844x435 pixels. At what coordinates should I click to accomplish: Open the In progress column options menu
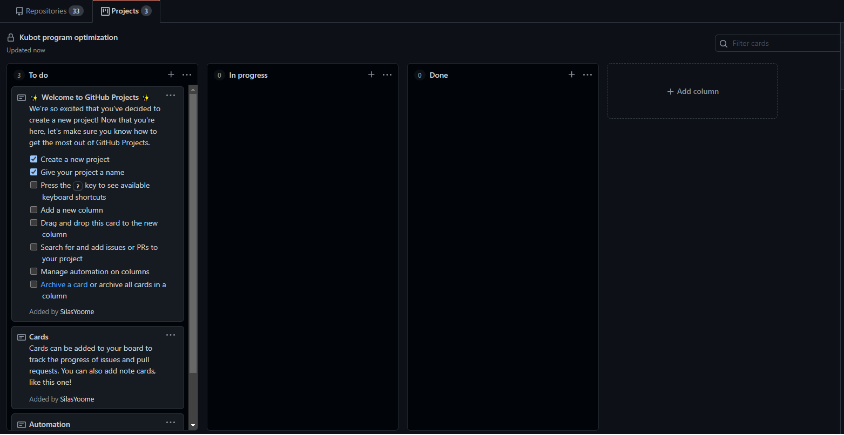tap(387, 74)
